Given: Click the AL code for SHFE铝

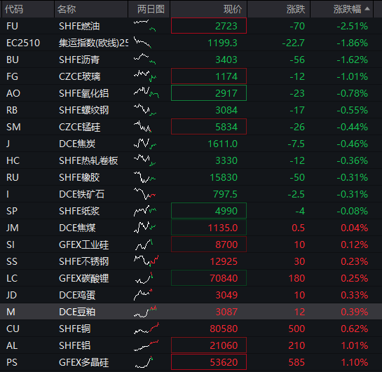Looking at the screenshot, I should click(12, 345).
